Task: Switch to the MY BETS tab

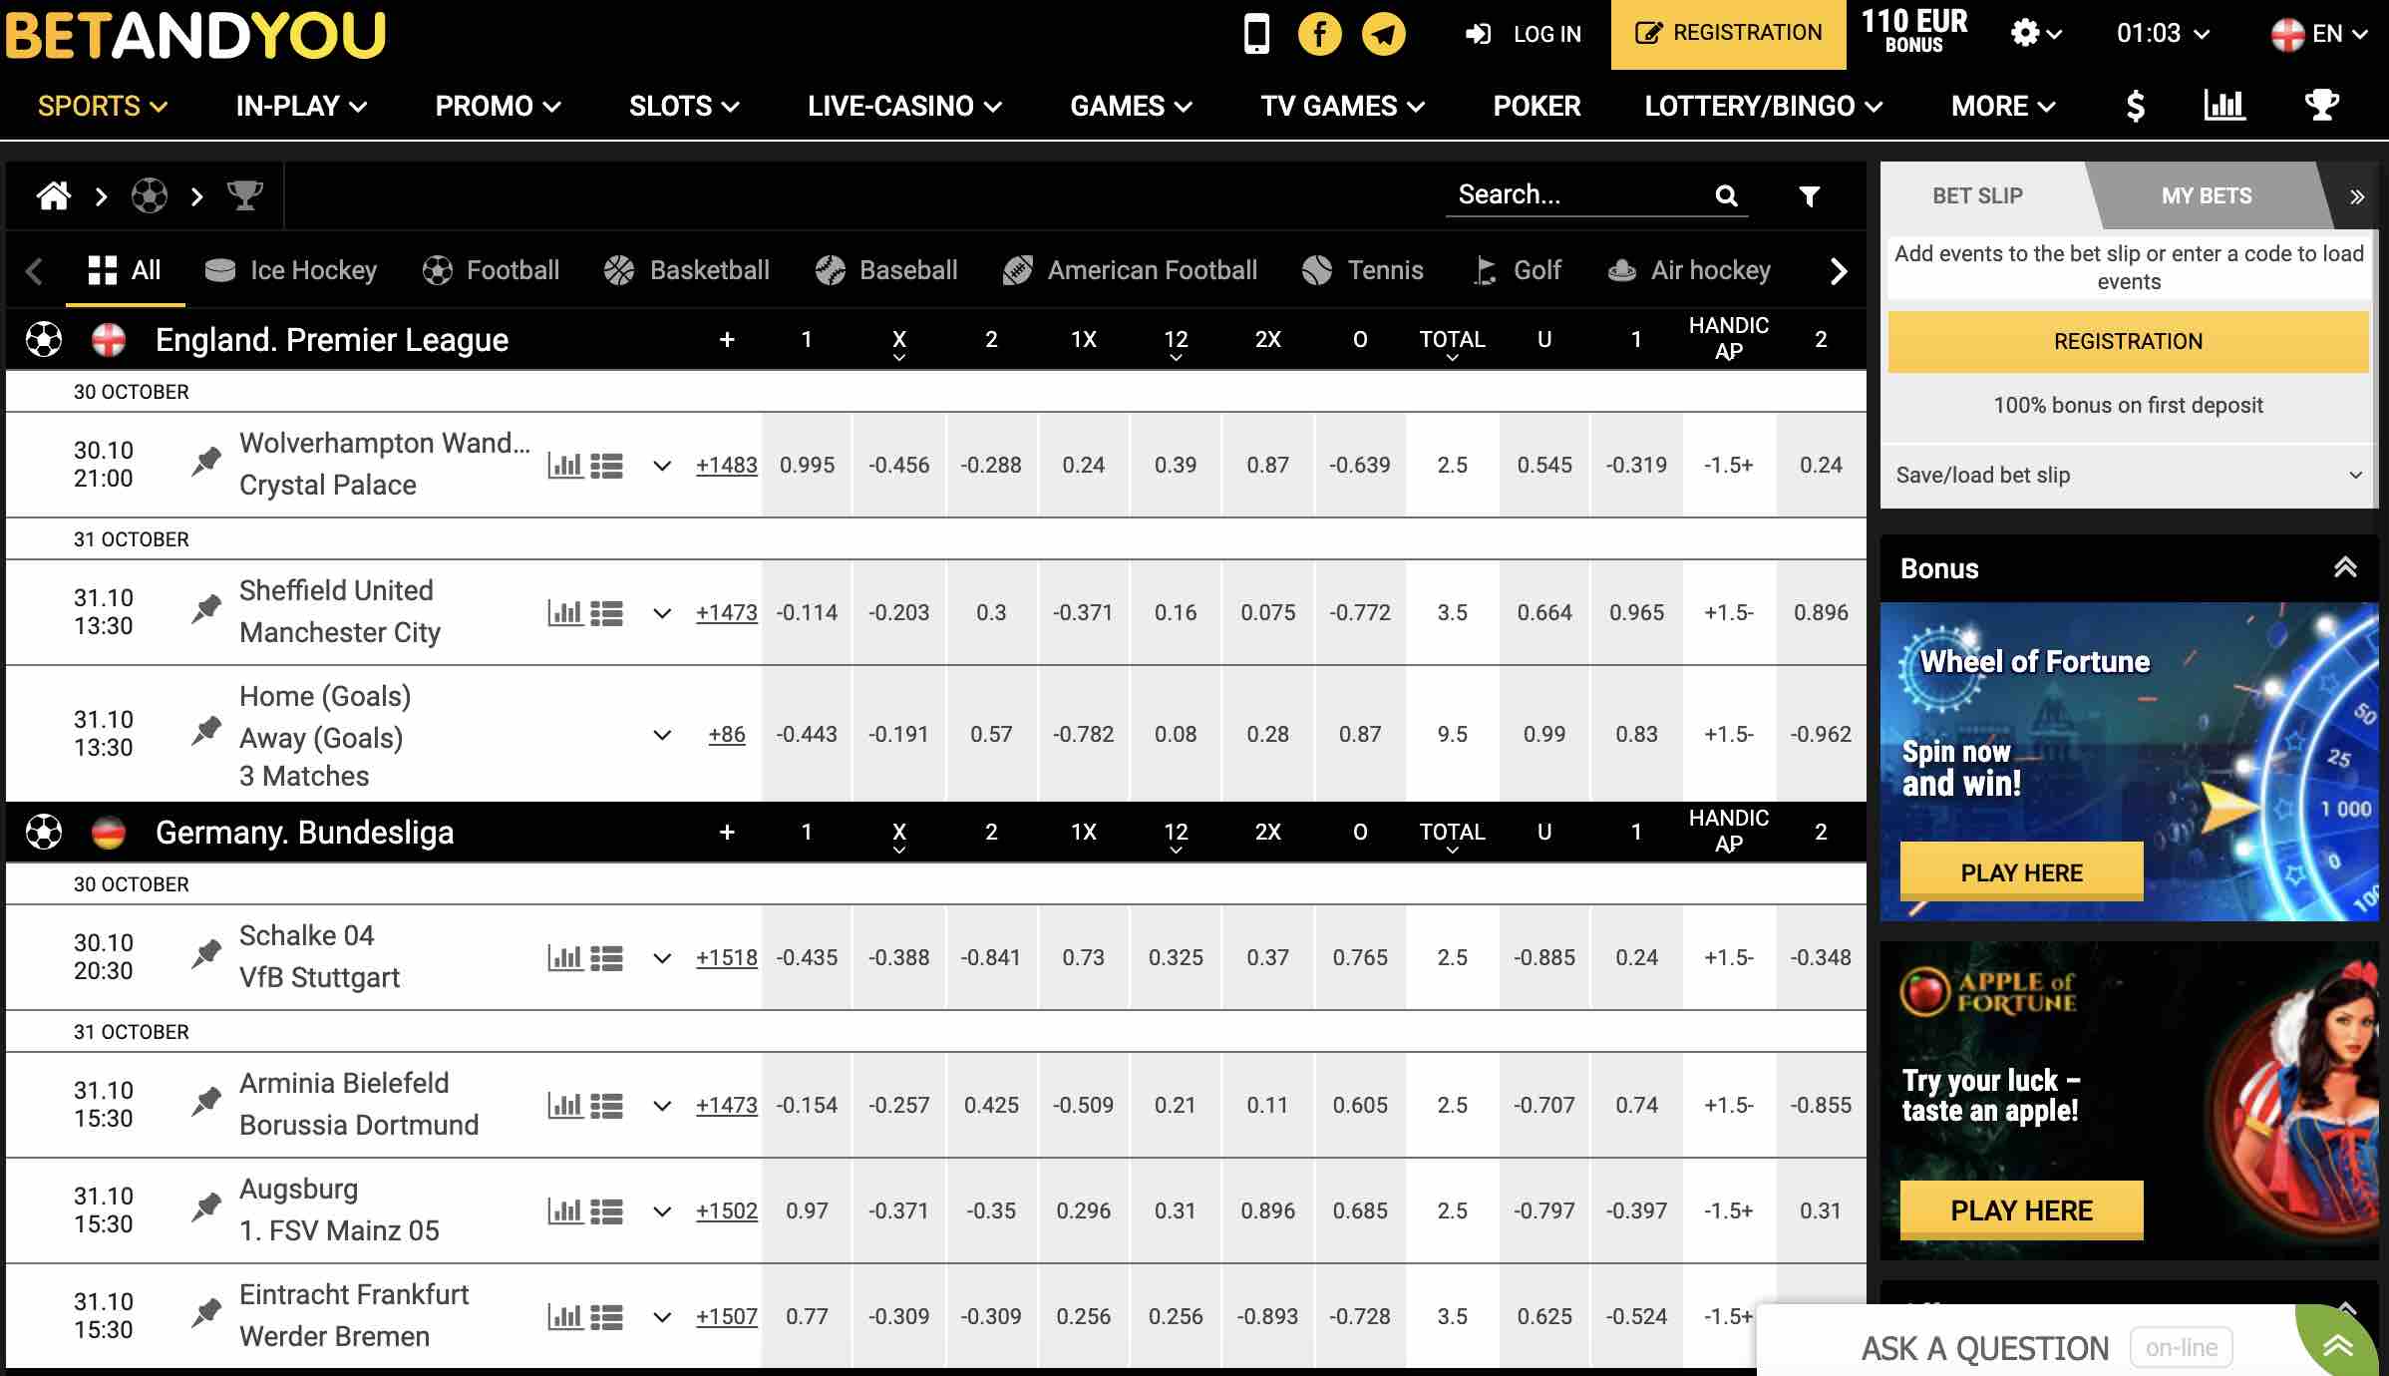Action: [2206, 196]
